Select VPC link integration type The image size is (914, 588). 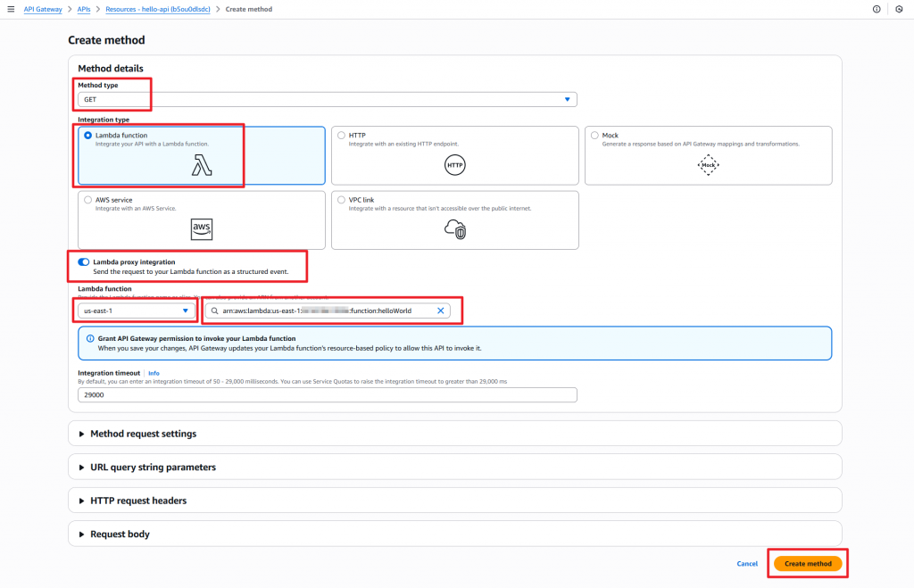point(342,200)
